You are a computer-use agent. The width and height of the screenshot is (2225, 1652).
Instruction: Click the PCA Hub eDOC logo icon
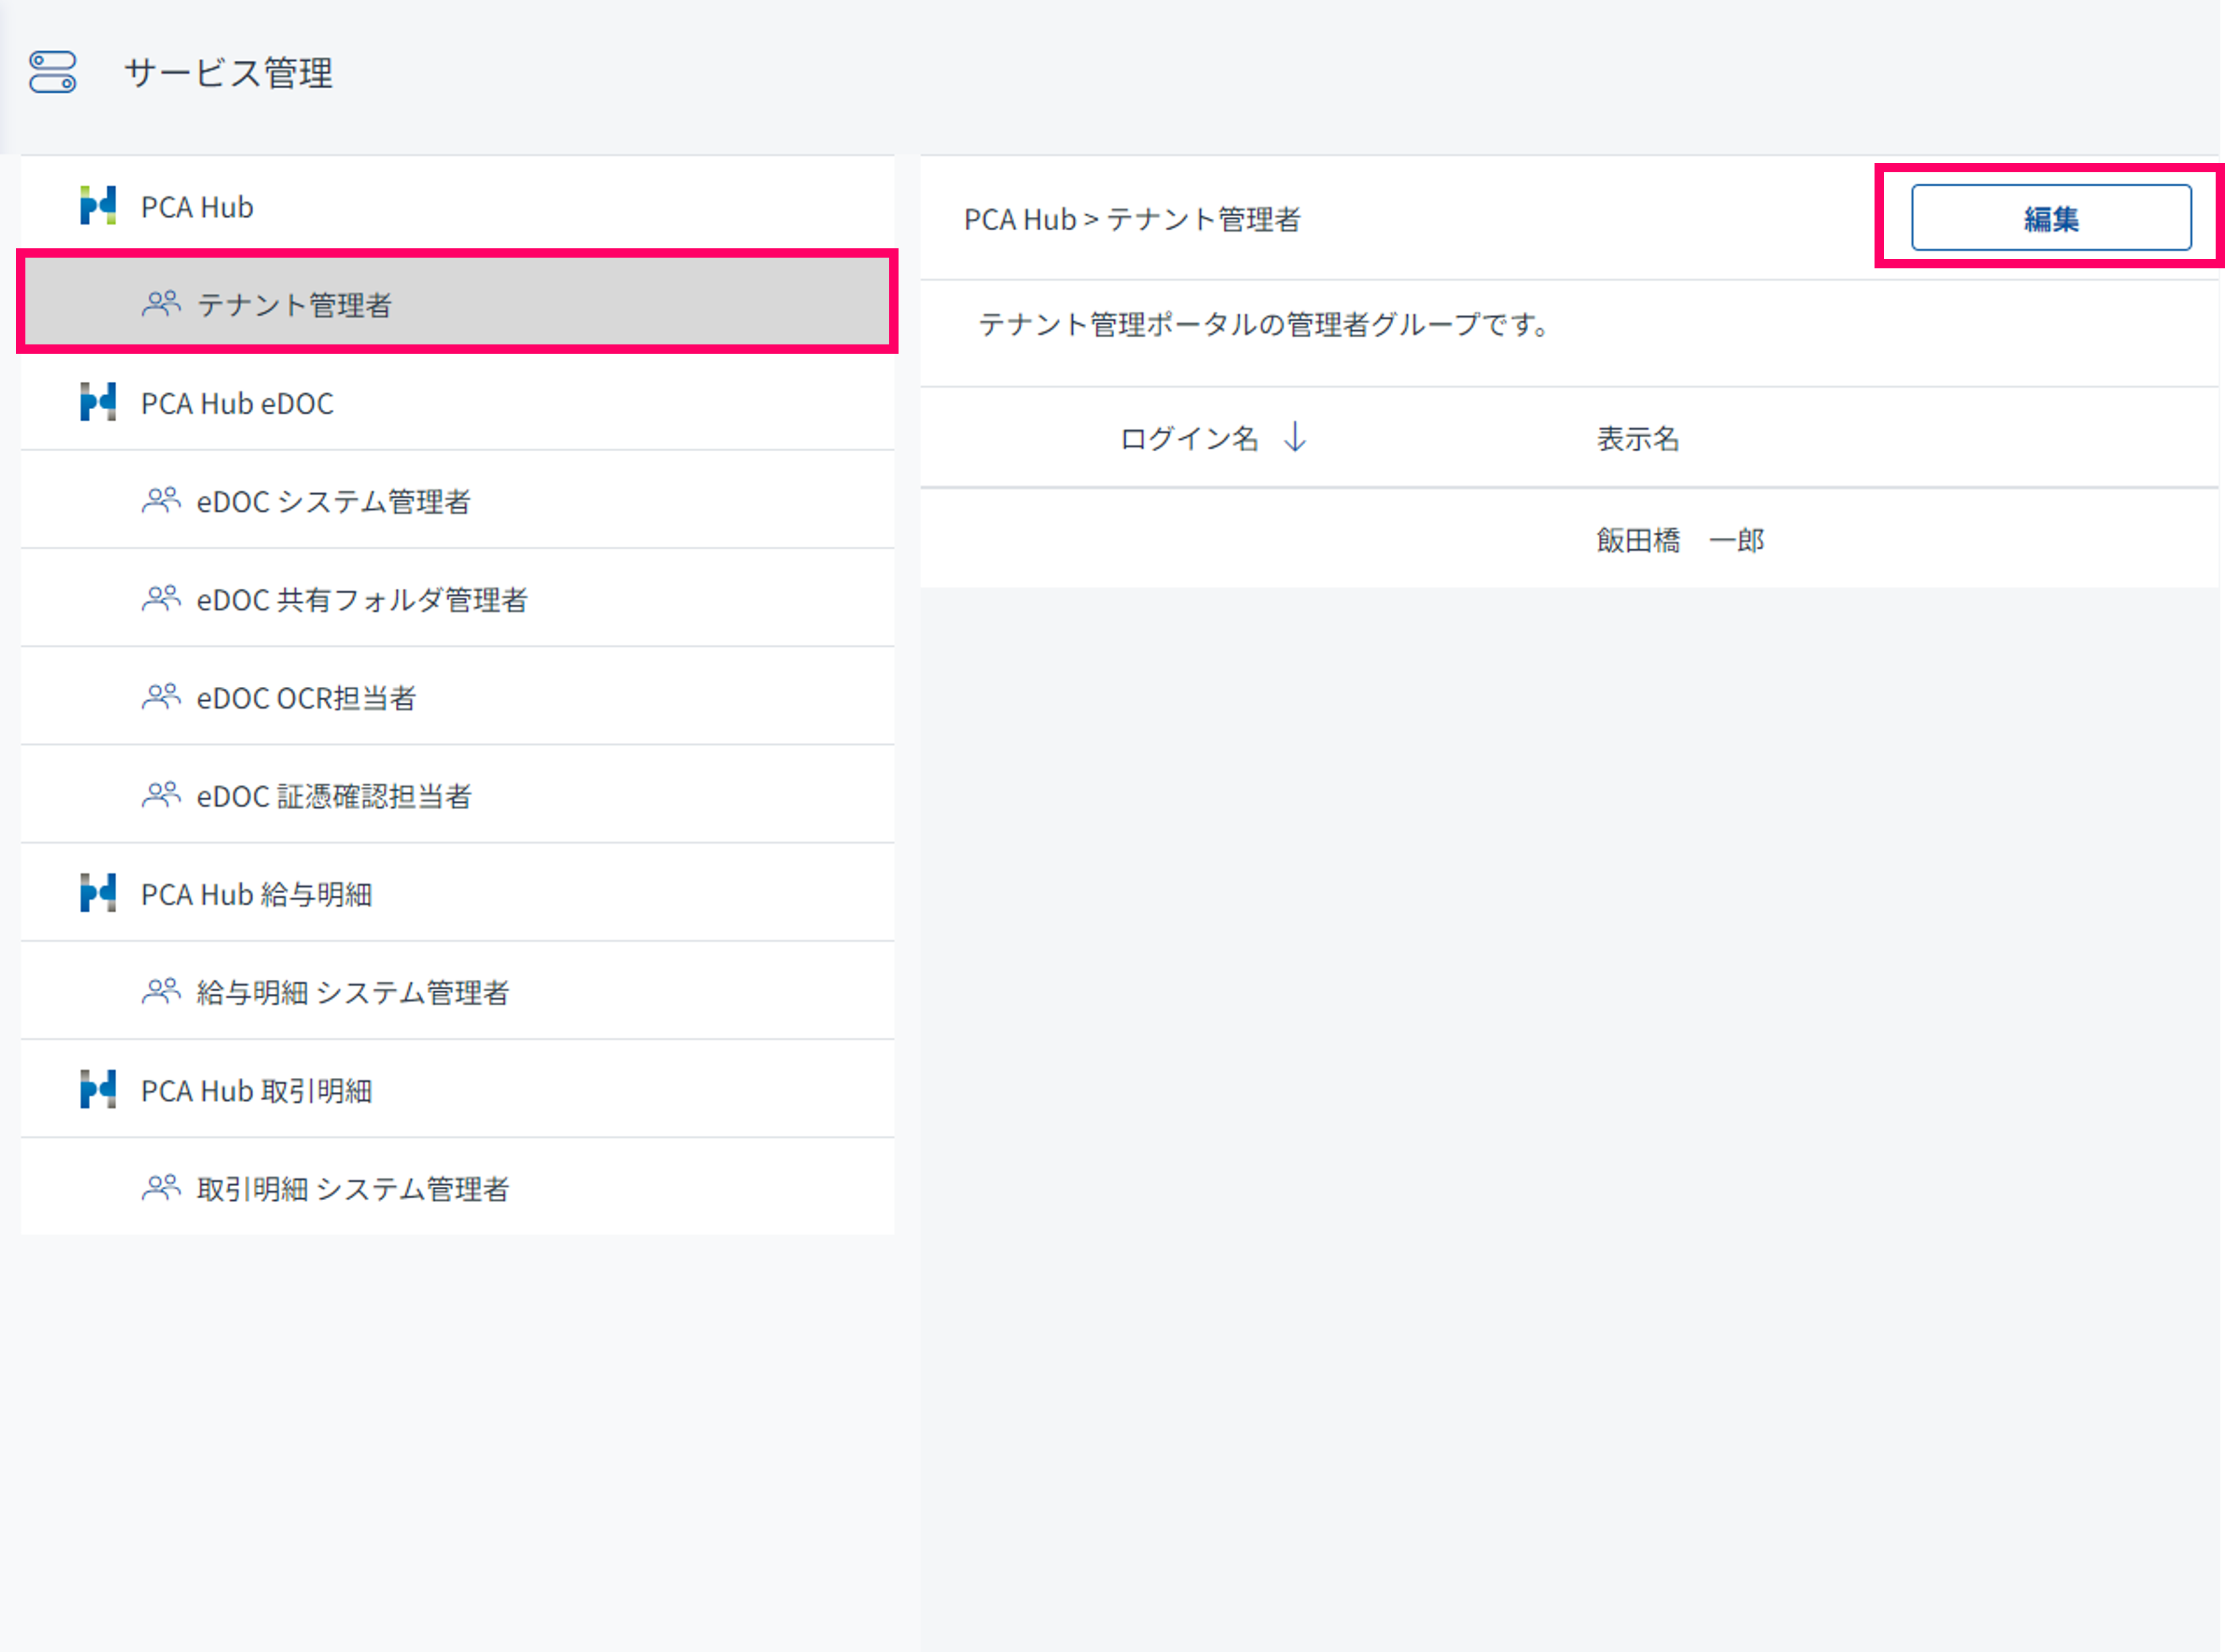[98, 402]
